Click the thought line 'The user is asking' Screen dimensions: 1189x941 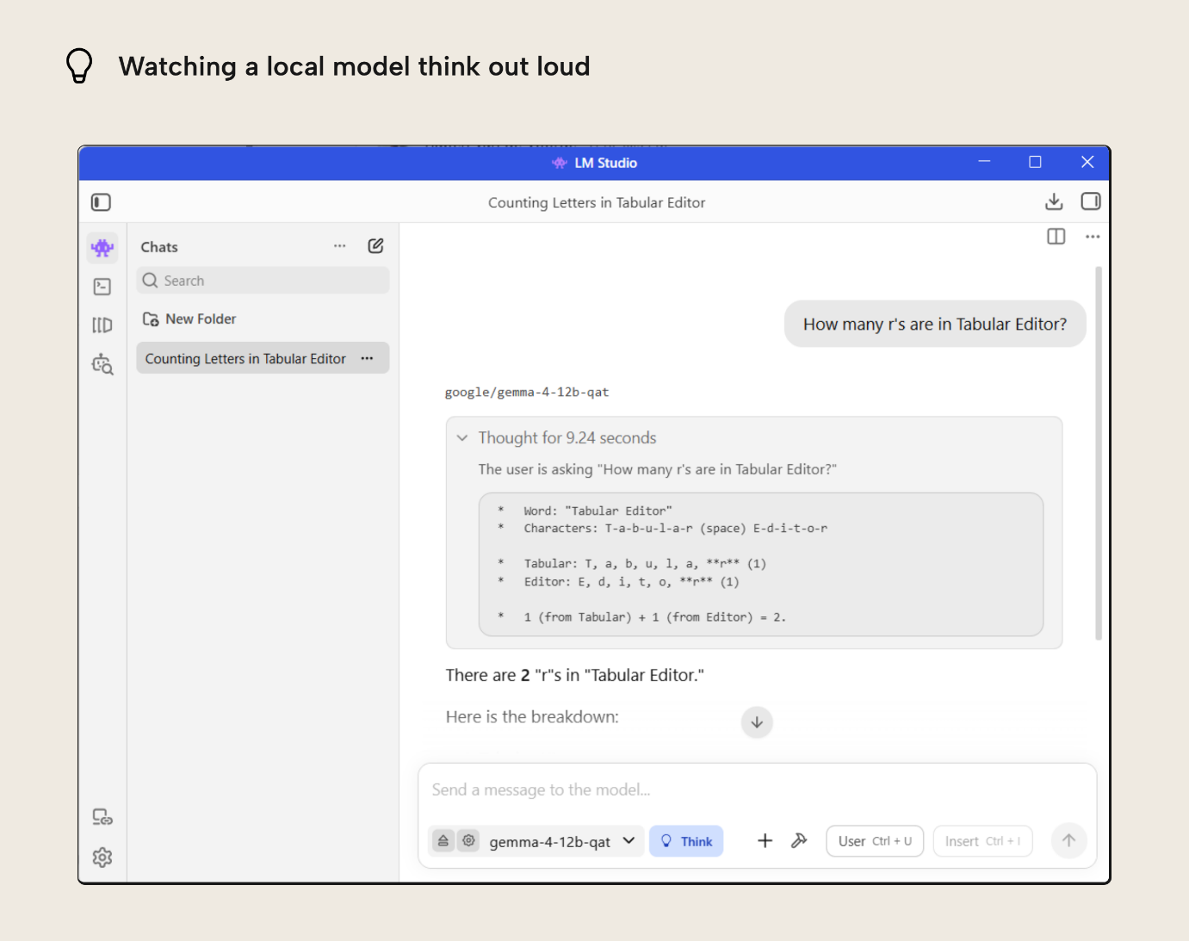[x=658, y=469]
